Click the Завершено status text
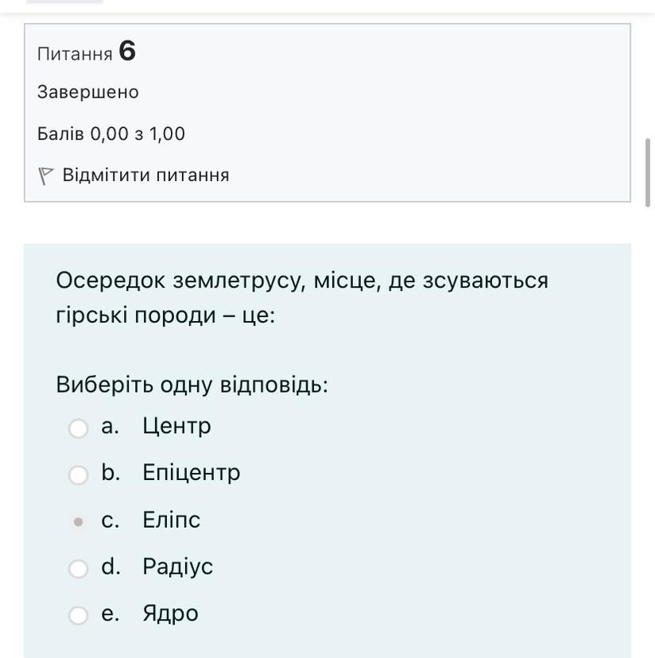 [x=87, y=92]
